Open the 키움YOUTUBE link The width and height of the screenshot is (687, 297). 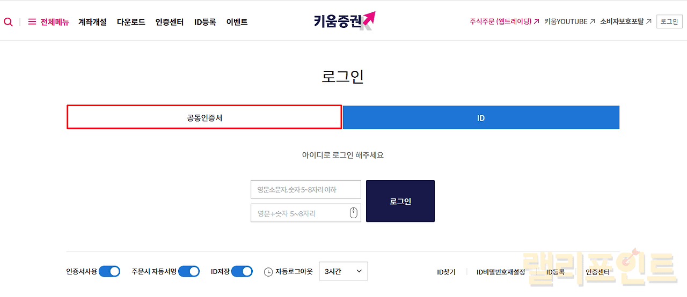(x=569, y=21)
